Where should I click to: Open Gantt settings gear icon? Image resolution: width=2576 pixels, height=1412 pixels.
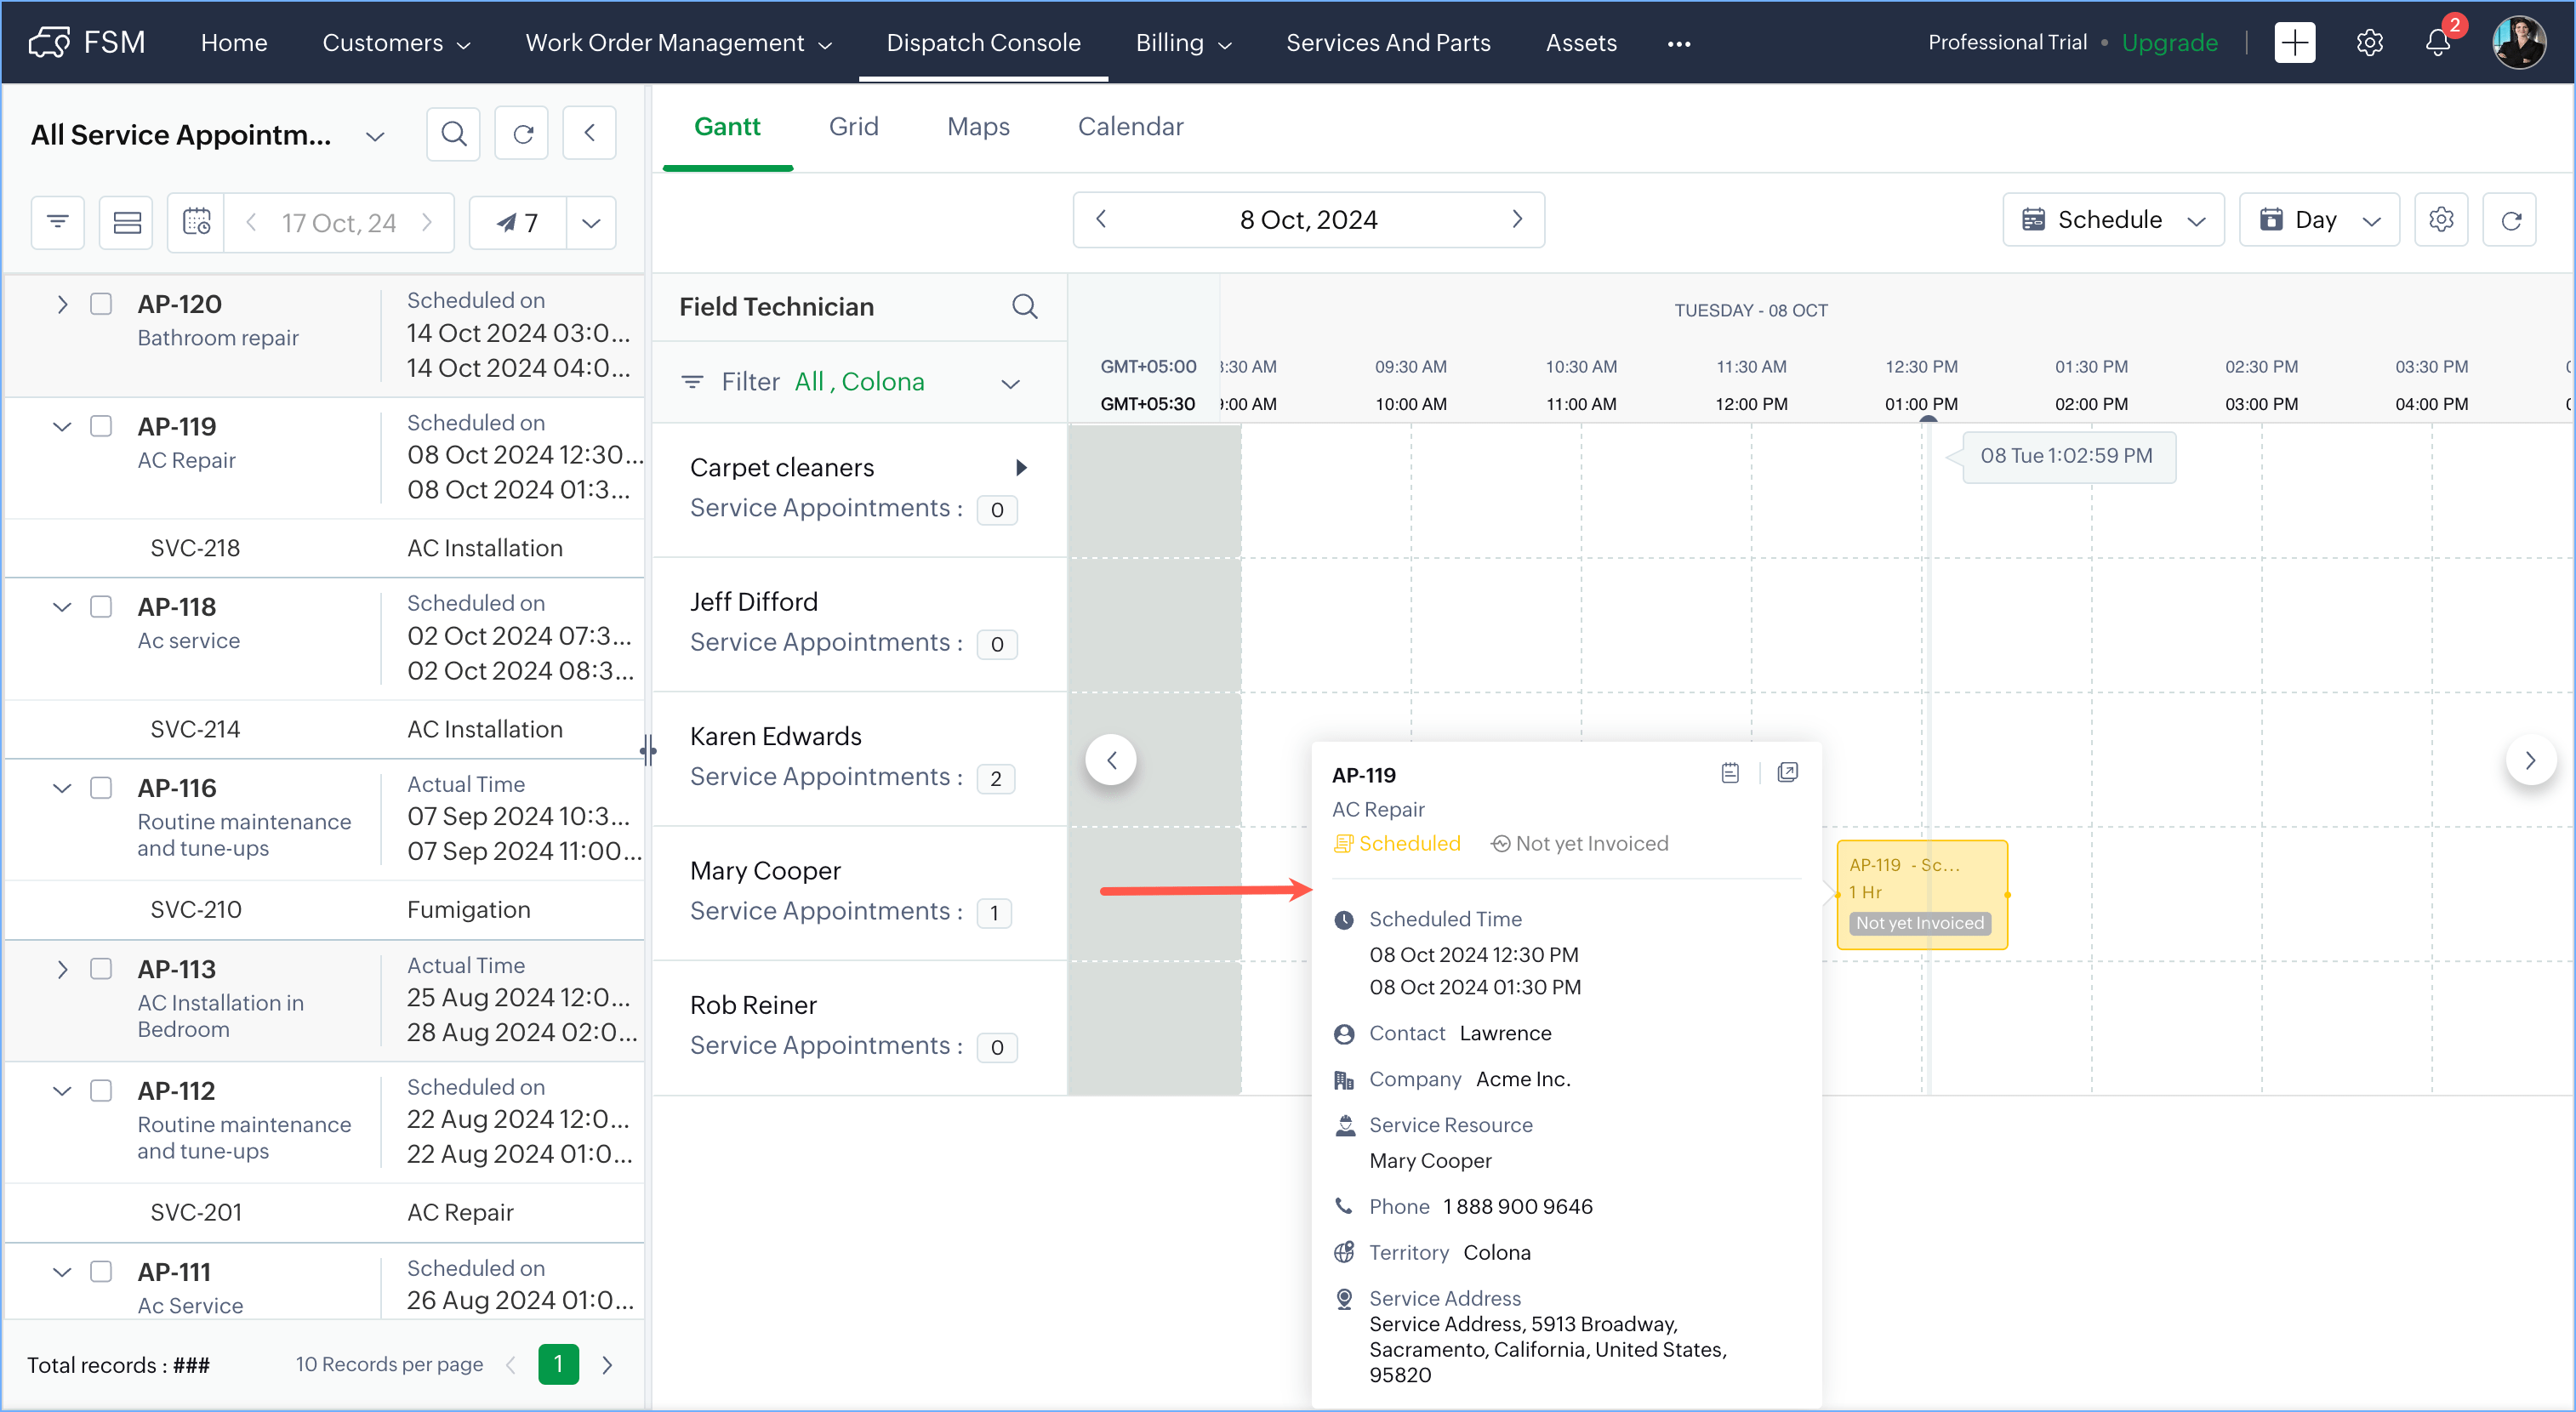2441,220
